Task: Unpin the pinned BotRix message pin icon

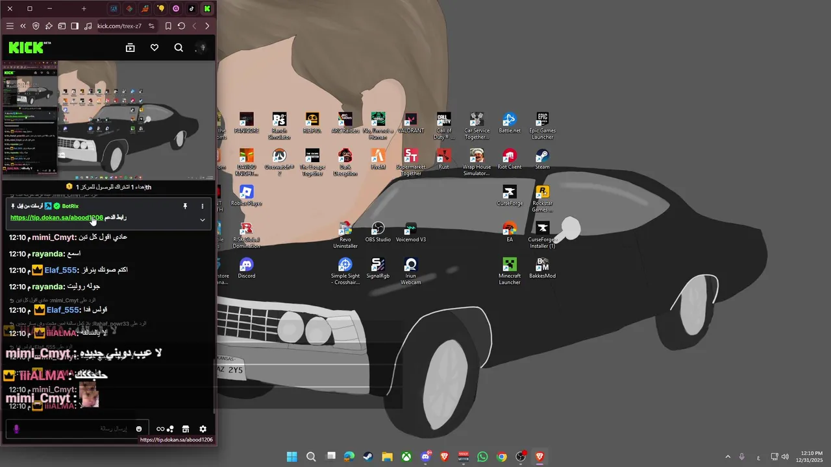Action: 185,206
